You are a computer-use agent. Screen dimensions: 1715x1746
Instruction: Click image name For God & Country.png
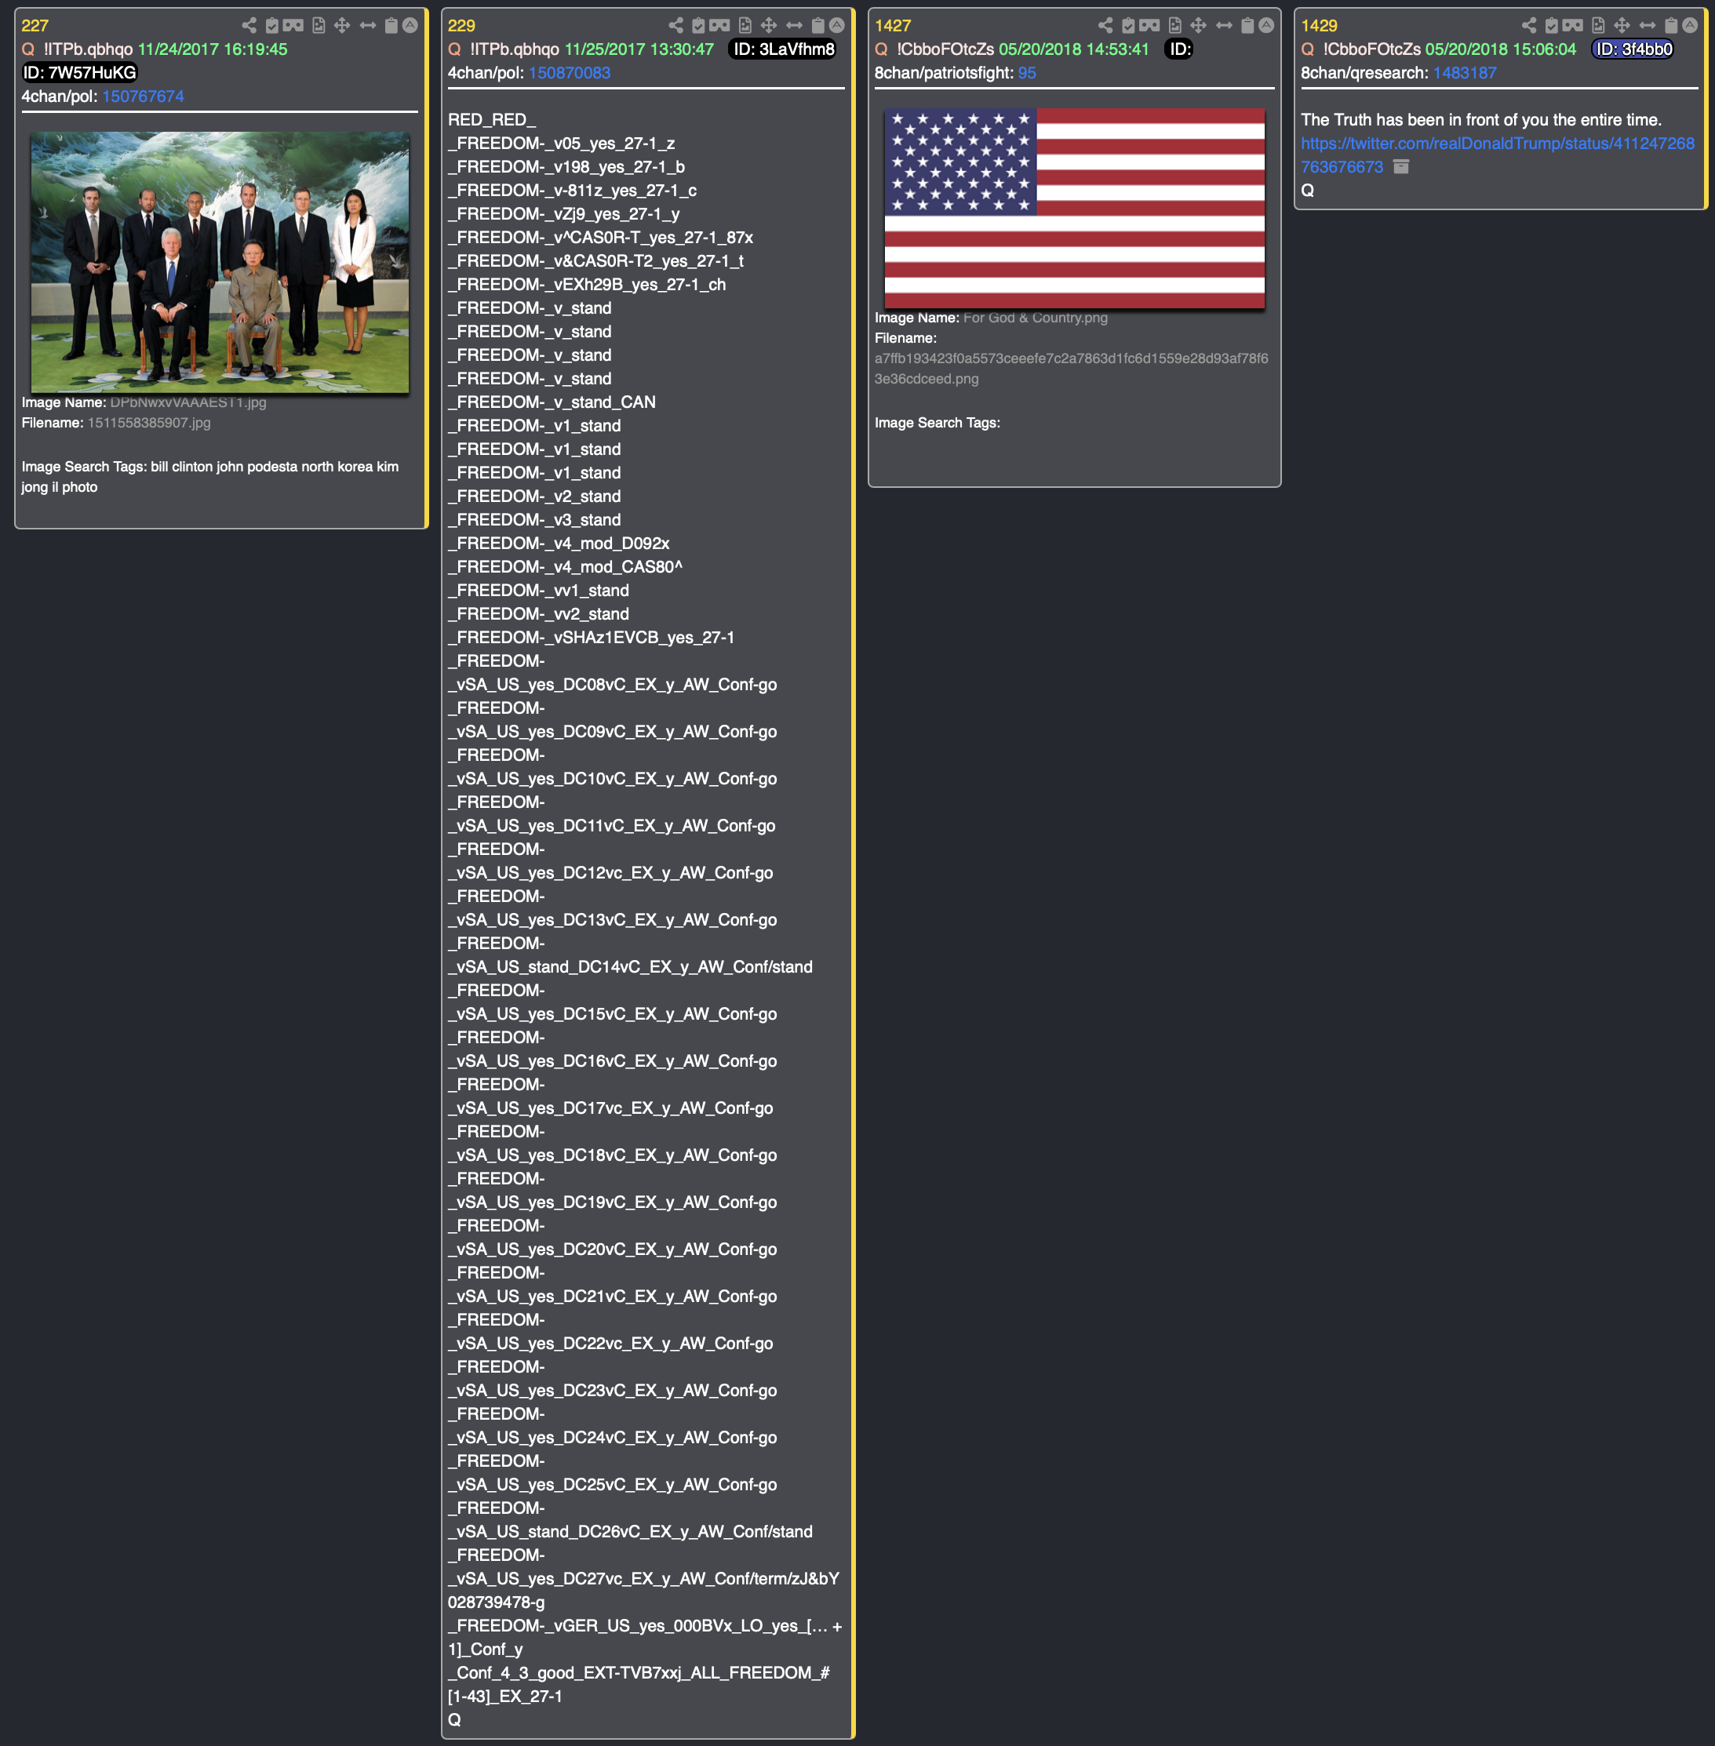click(1036, 318)
